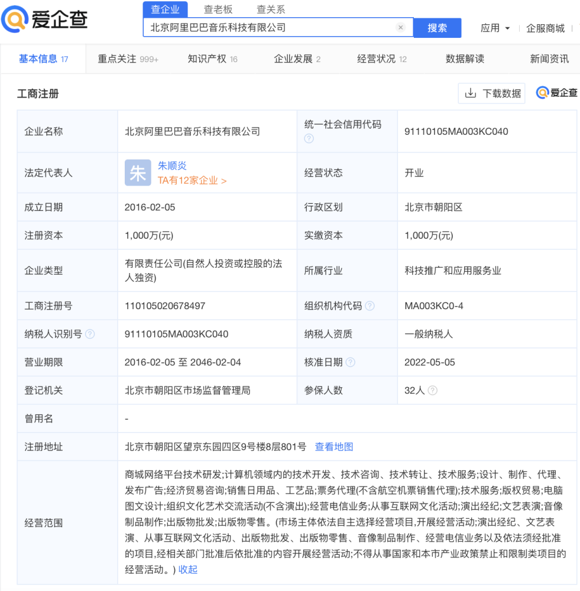Select the 企业类型 value 有限责任公司

154,264
